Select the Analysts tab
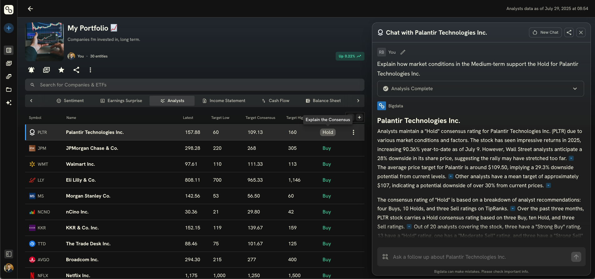 pyautogui.click(x=172, y=101)
